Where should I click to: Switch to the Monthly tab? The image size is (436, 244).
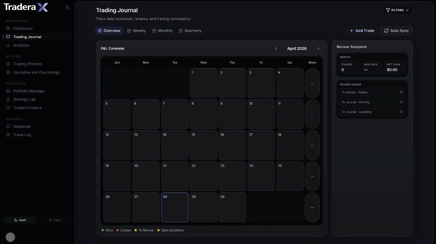pyautogui.click(x=162, y=31)
